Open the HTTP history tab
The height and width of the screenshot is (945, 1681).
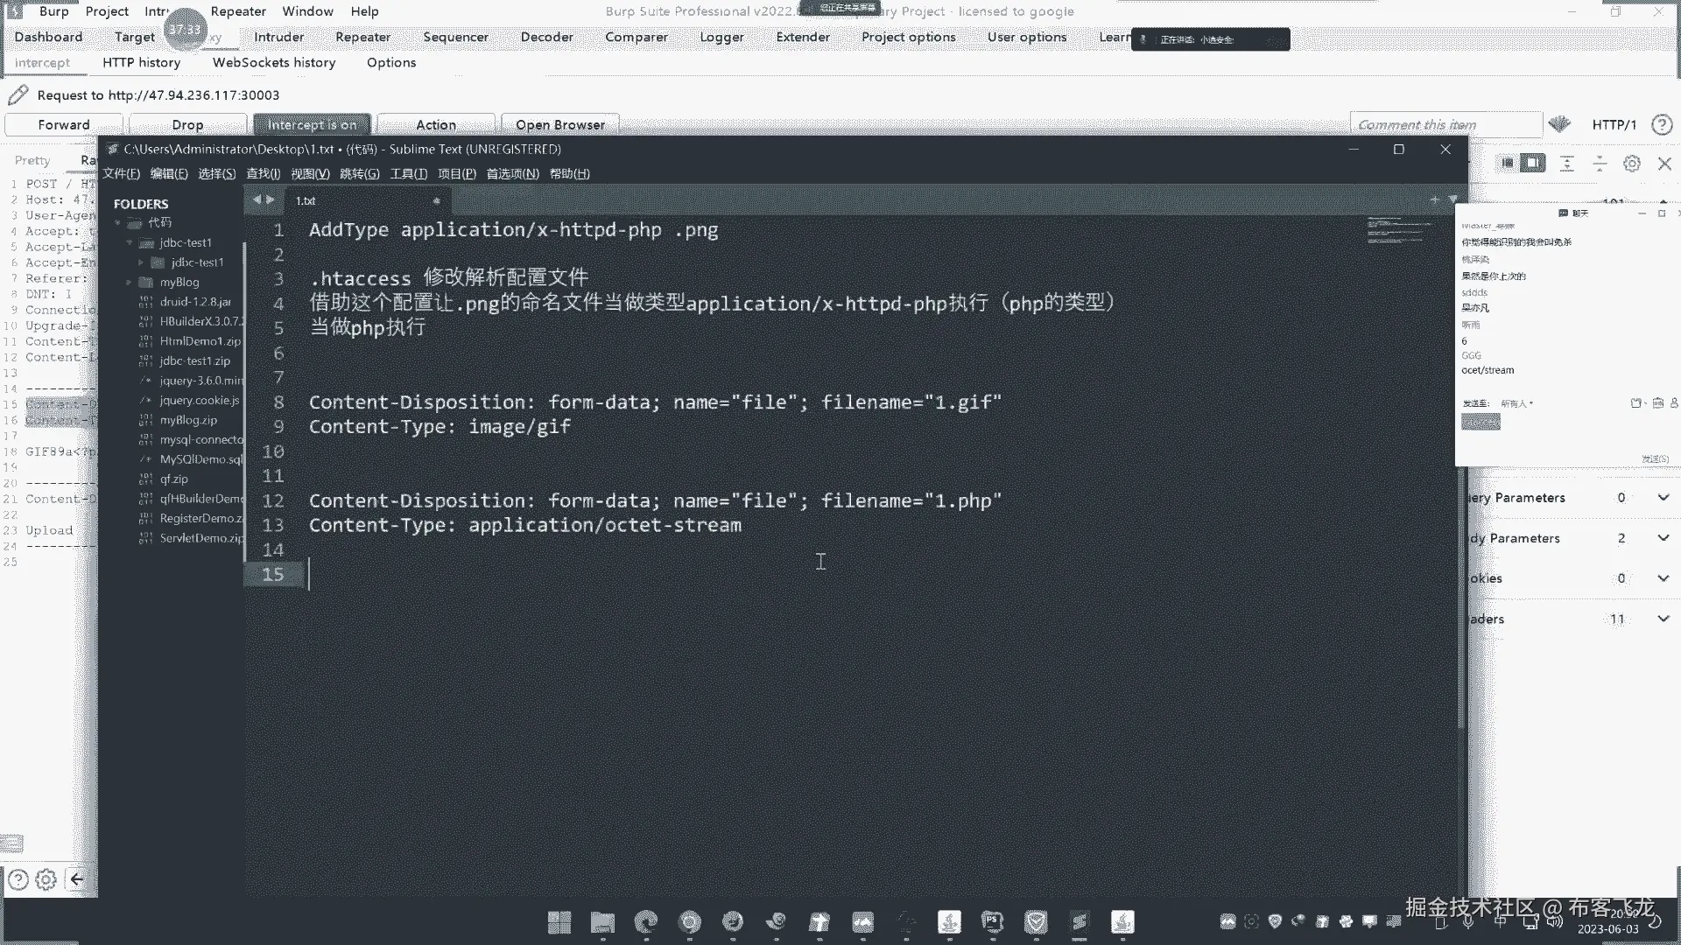[141, 62]
